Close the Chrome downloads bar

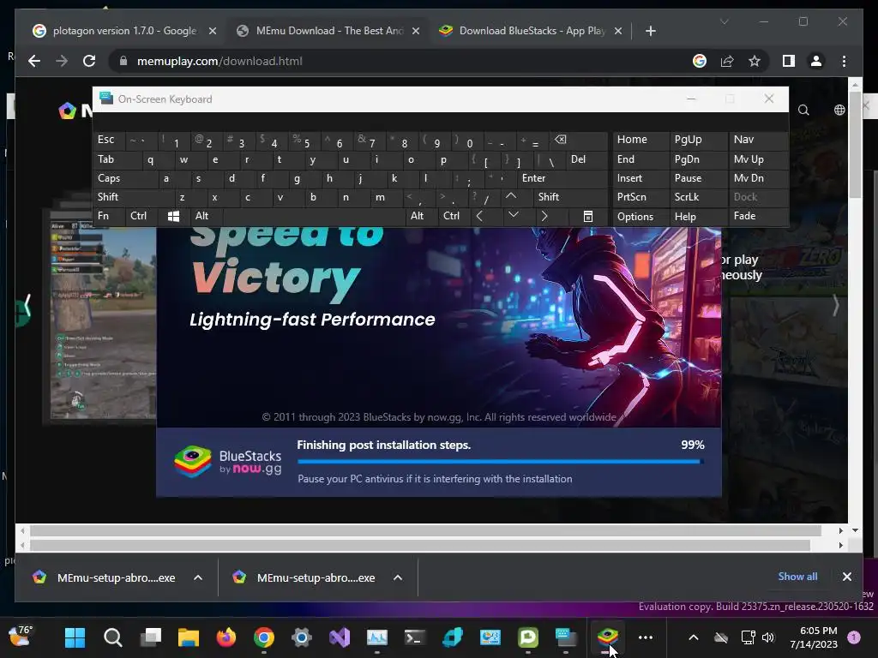tap(847, 577)
